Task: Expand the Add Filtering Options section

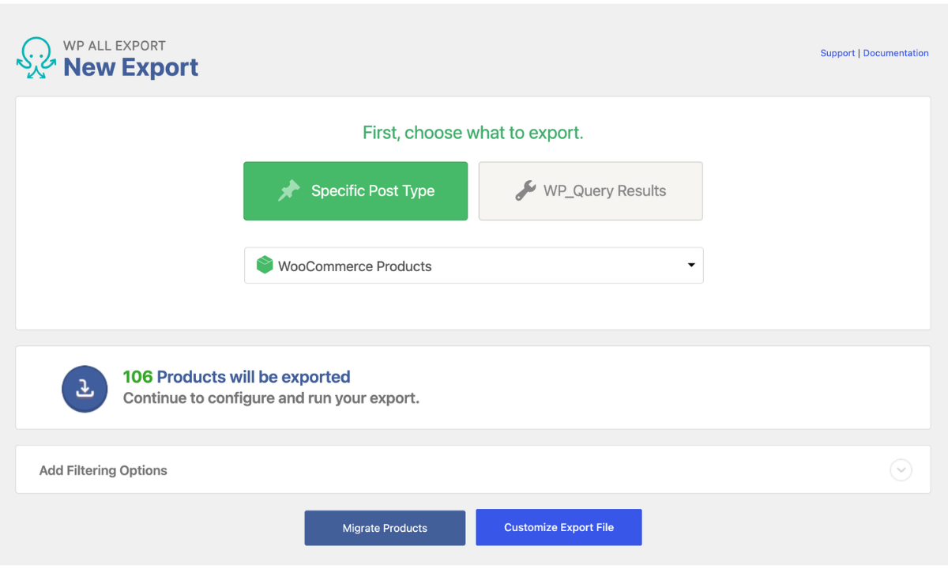Action: [473, 469]
